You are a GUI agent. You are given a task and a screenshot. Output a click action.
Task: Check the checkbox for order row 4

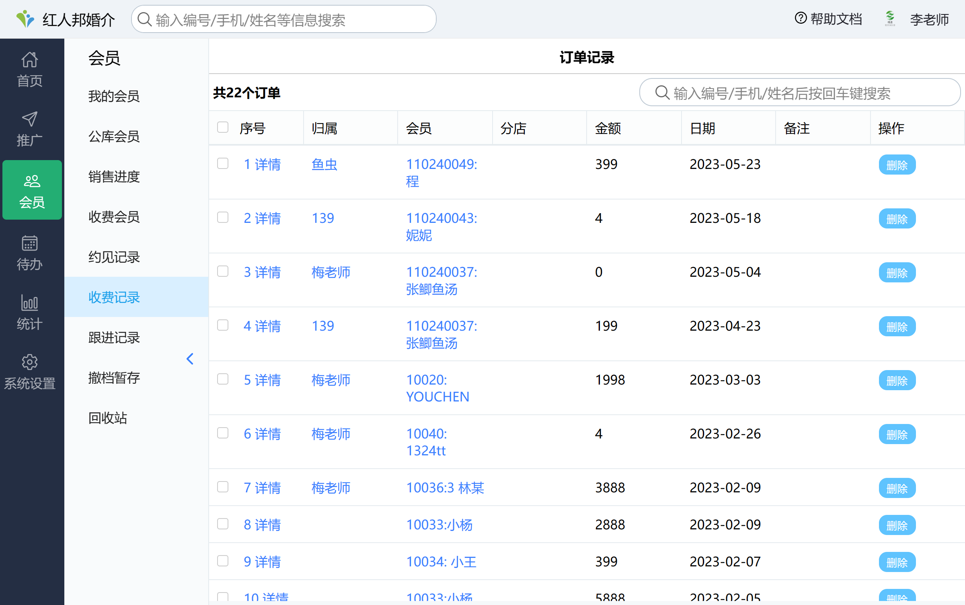(223, 325)
